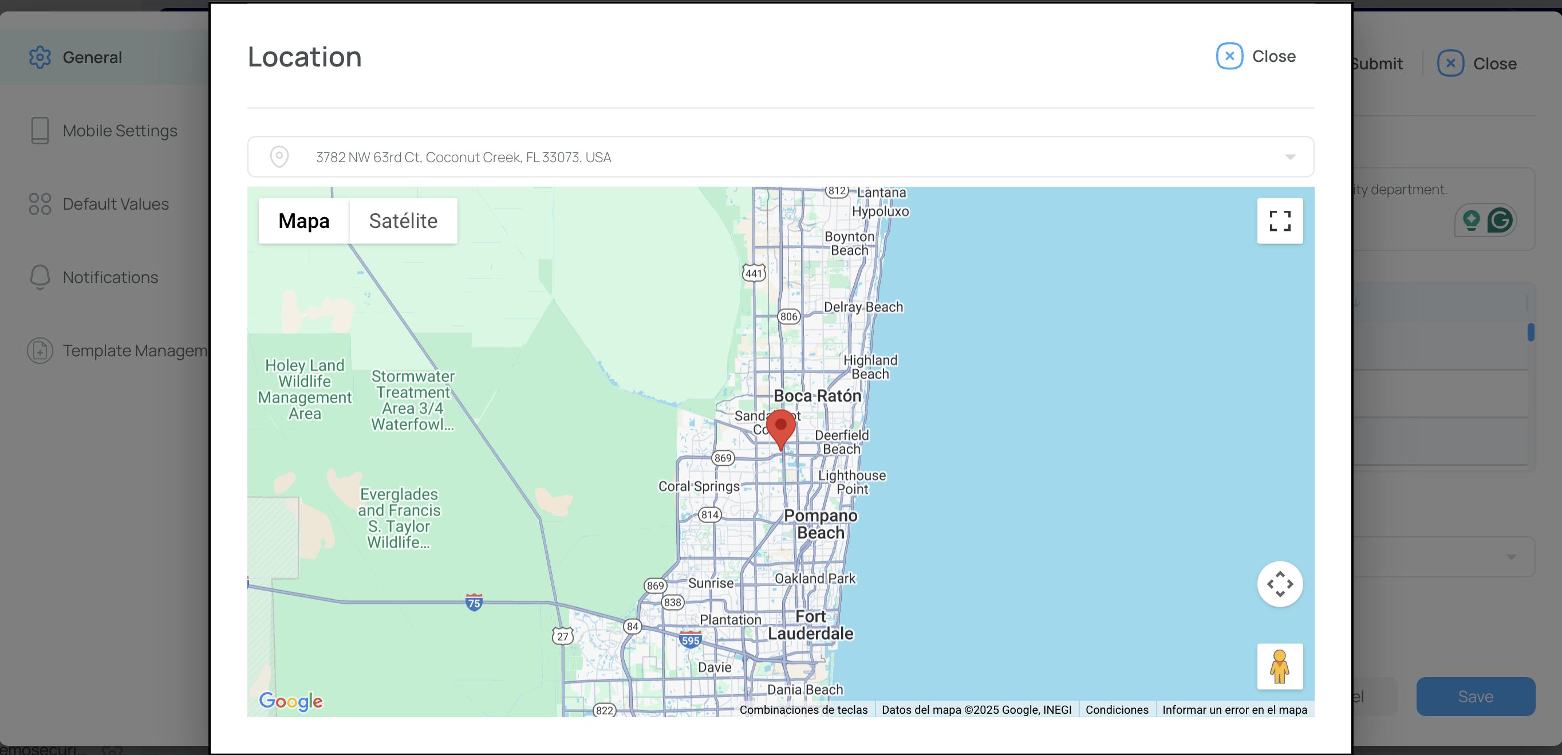The height and width of the screenshot is (755, 1562).
Task: Open Condiciones map terms link
Action: click(x=1117, y=710)
